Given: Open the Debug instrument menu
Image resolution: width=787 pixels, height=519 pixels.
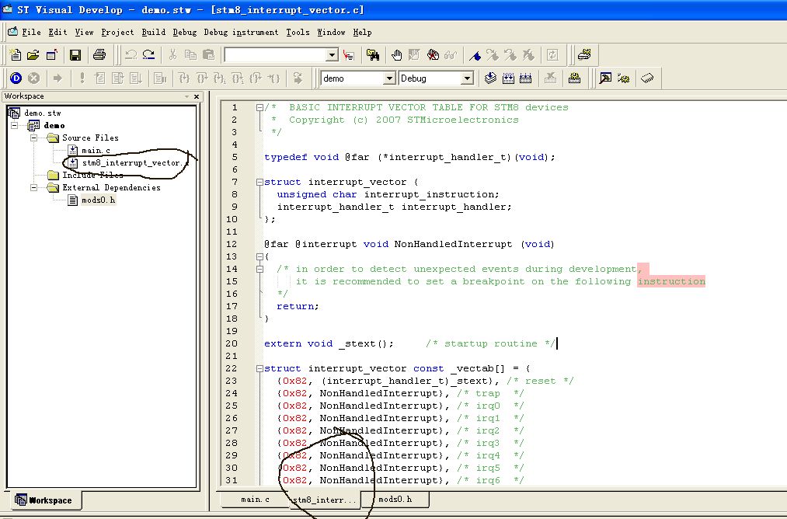Looking at the screenshot, I should click(241, 32).
